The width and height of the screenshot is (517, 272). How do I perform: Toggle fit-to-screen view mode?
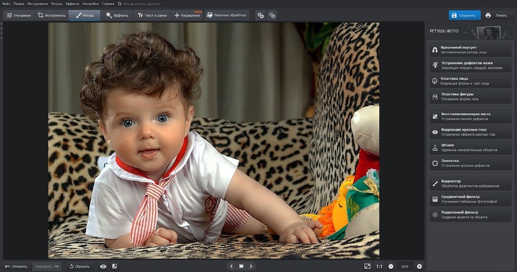point(367,266)
